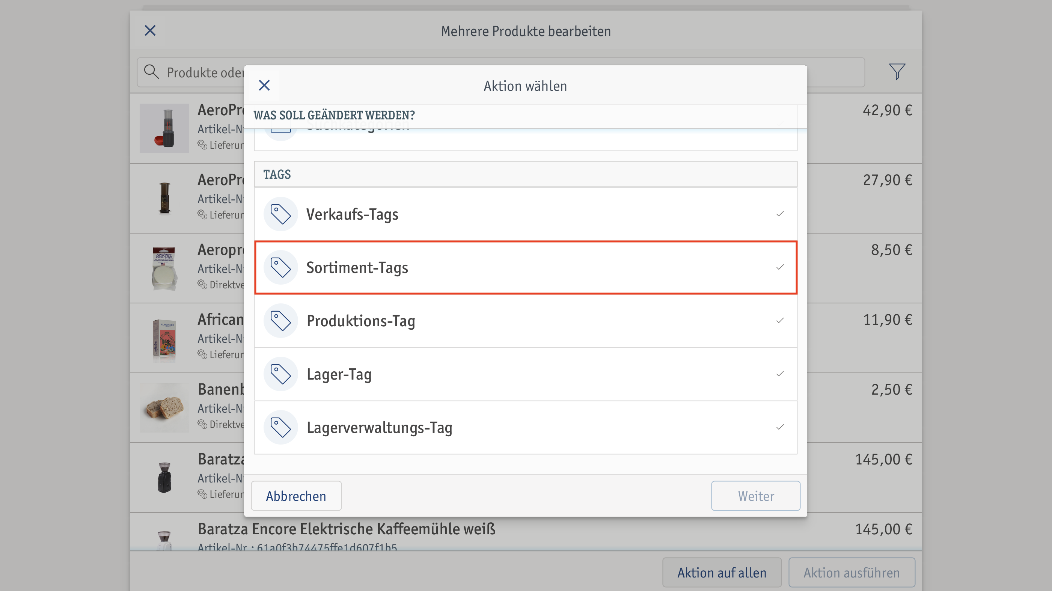Image resolution: width=1052 pixels, height=591 pixels.
Task: Toggle the Verkaufs-Tags checkmark
Action: 780,214
